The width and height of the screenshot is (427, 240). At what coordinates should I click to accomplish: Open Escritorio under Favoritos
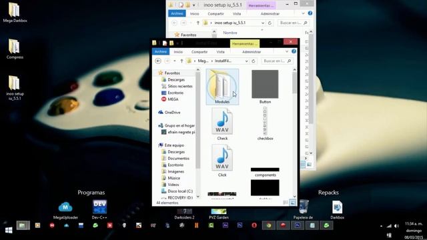(x=175, y=93)
